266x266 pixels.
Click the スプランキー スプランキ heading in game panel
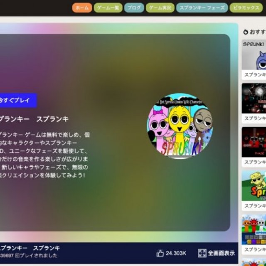(x=34, y=119)
